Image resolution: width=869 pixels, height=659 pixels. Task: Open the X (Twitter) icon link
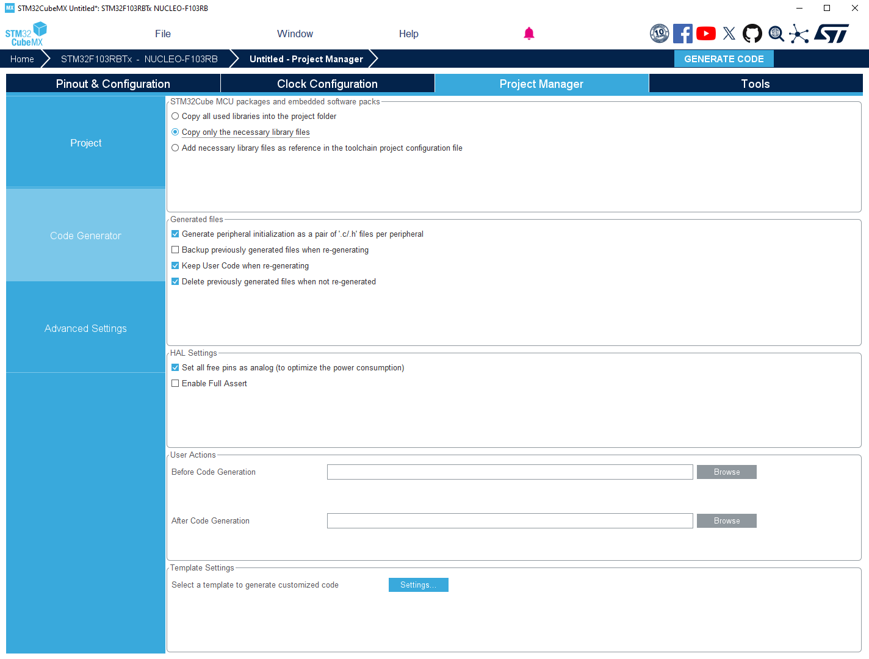[x=729, y=34]
